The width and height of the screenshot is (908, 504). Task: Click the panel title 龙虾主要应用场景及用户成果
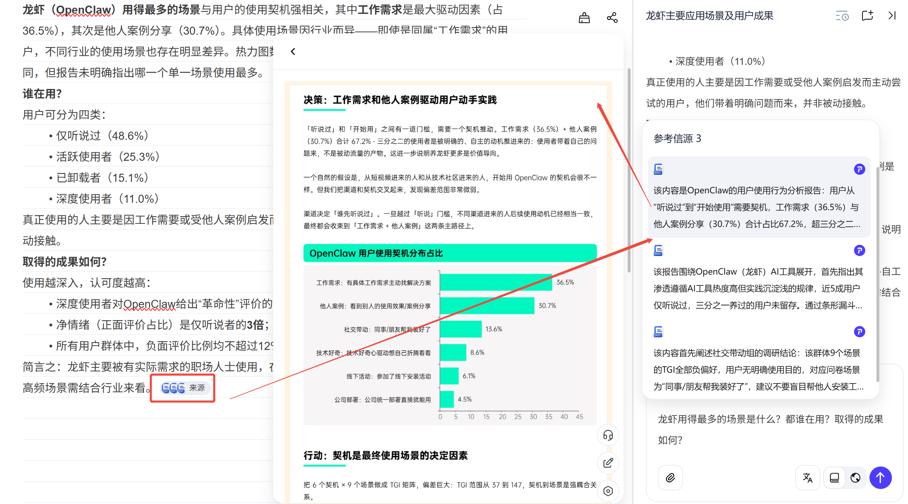pyautogui.click(x=709, y=15)
